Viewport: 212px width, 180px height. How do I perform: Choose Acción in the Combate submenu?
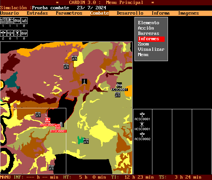(x=146, y=28)
